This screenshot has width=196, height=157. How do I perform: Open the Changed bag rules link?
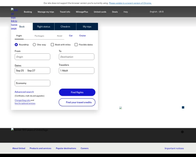point(23,100)
